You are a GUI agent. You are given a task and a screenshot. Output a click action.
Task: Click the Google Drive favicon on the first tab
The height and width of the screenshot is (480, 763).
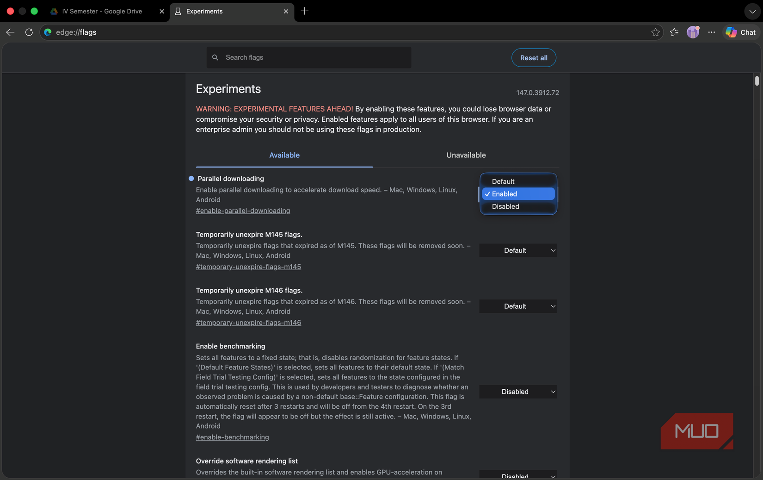[54, 12]
